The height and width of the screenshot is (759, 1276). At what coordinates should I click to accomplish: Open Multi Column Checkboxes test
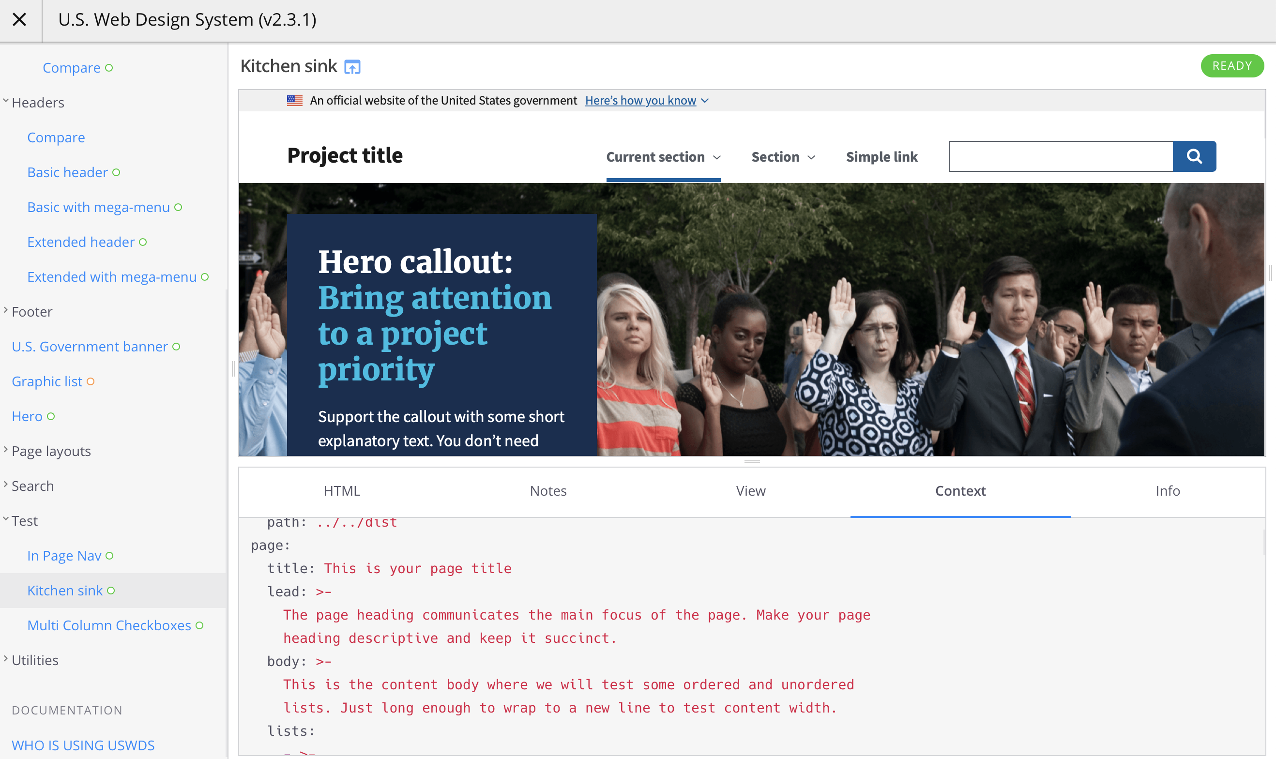115,625
